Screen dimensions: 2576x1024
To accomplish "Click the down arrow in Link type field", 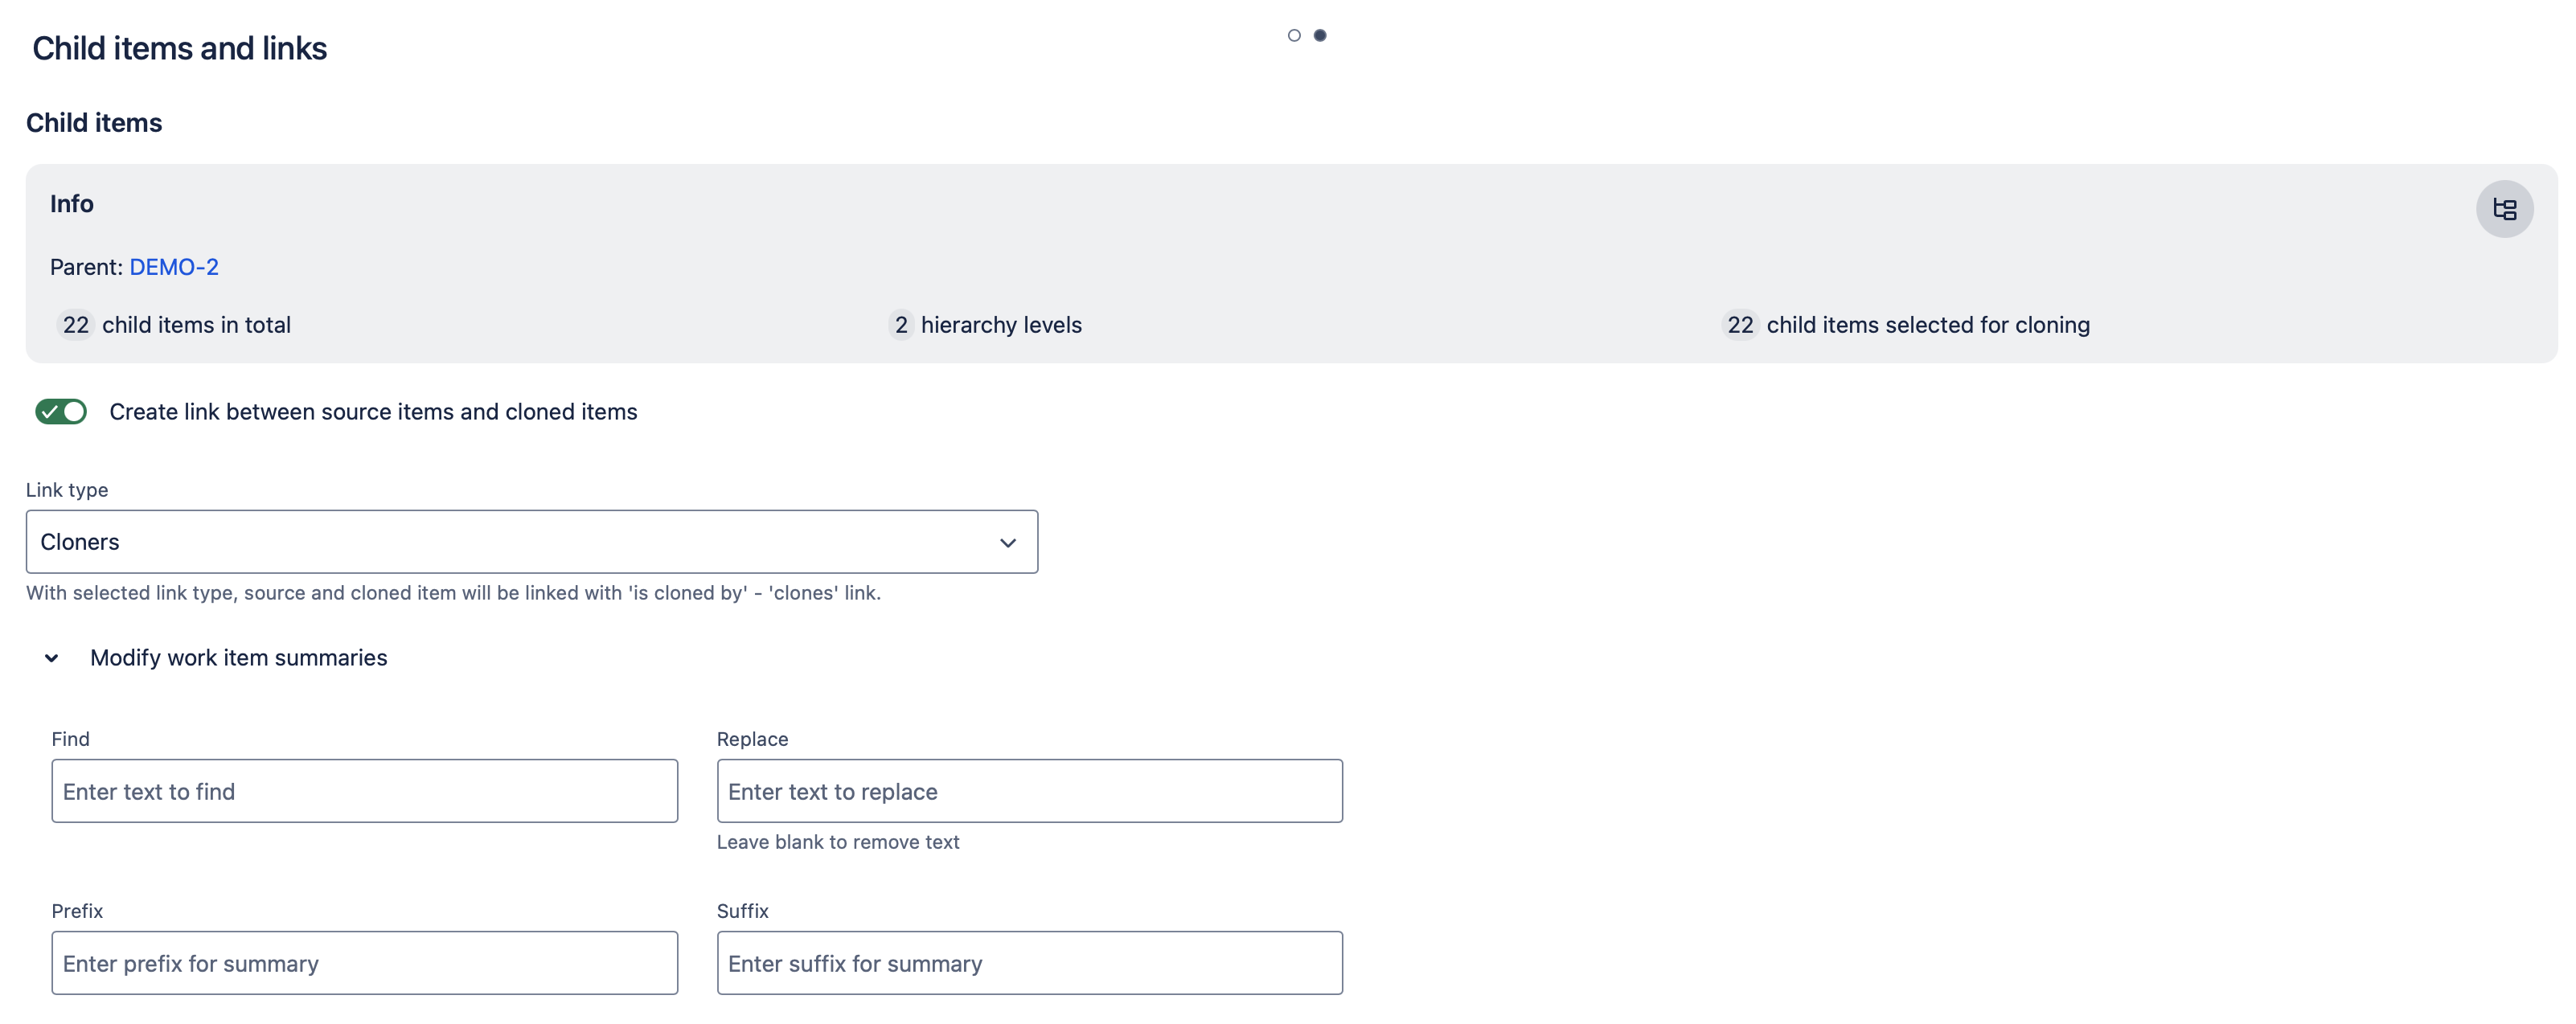I will tap(1008, 543).
